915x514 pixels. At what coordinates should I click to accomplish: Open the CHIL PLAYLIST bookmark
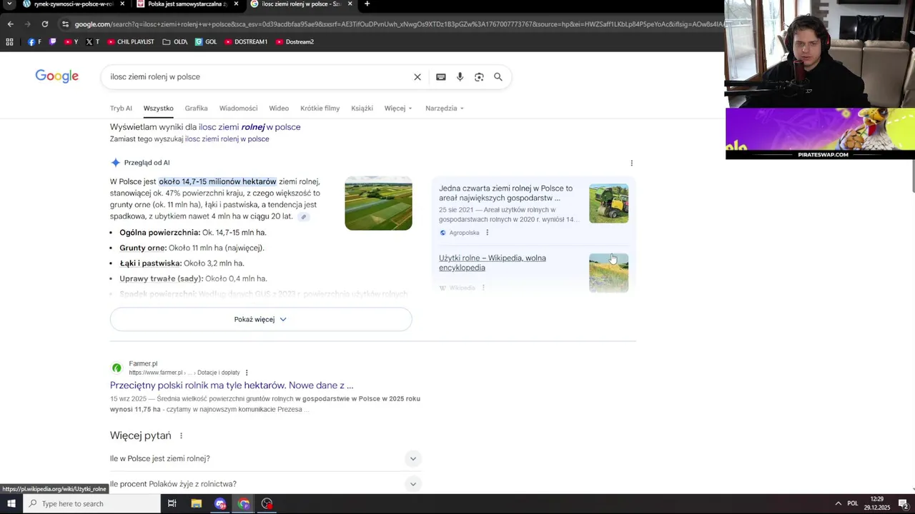coord(131,42)
